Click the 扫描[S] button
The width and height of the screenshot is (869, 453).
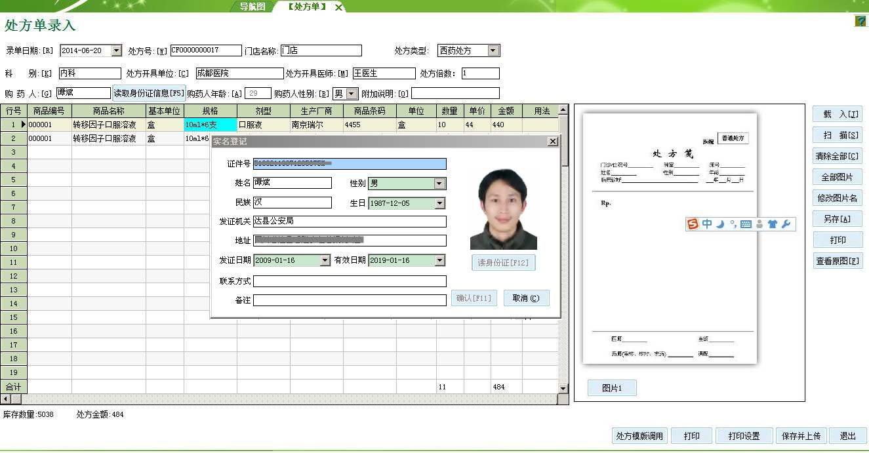tap(838, 135)
